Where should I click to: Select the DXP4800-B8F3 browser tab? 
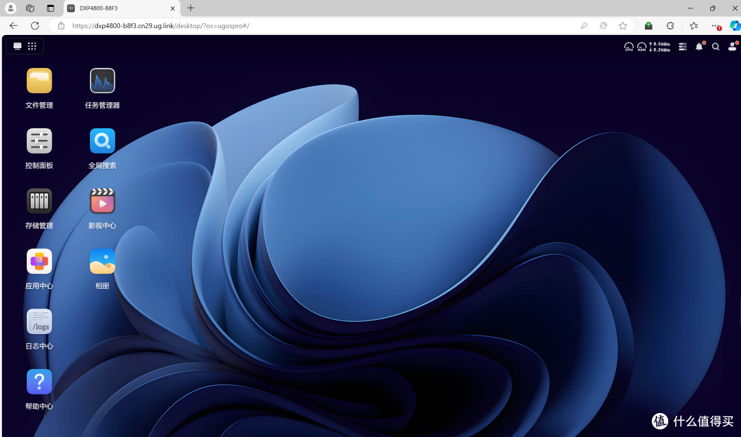(121, 8)
